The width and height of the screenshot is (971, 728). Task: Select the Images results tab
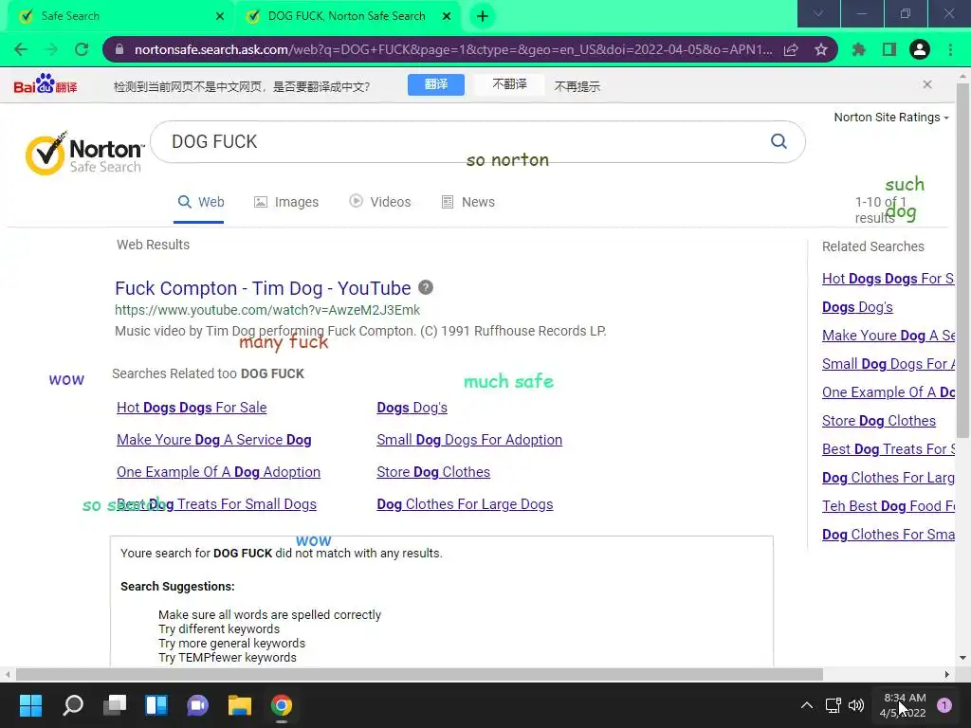click(x=286, y=202)
